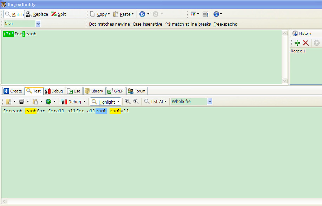Viewport: 322px width, 206px height.
Task: Switch to the Forum tab
Action: coord(137,91)
